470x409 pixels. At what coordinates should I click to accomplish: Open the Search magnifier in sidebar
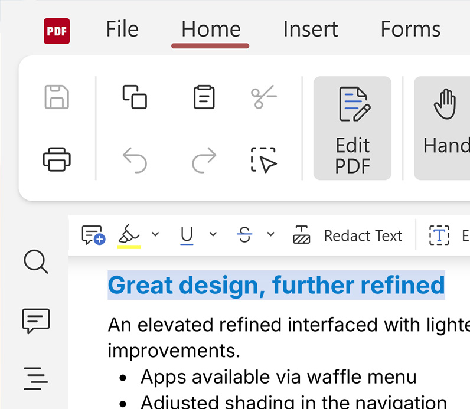36,261
